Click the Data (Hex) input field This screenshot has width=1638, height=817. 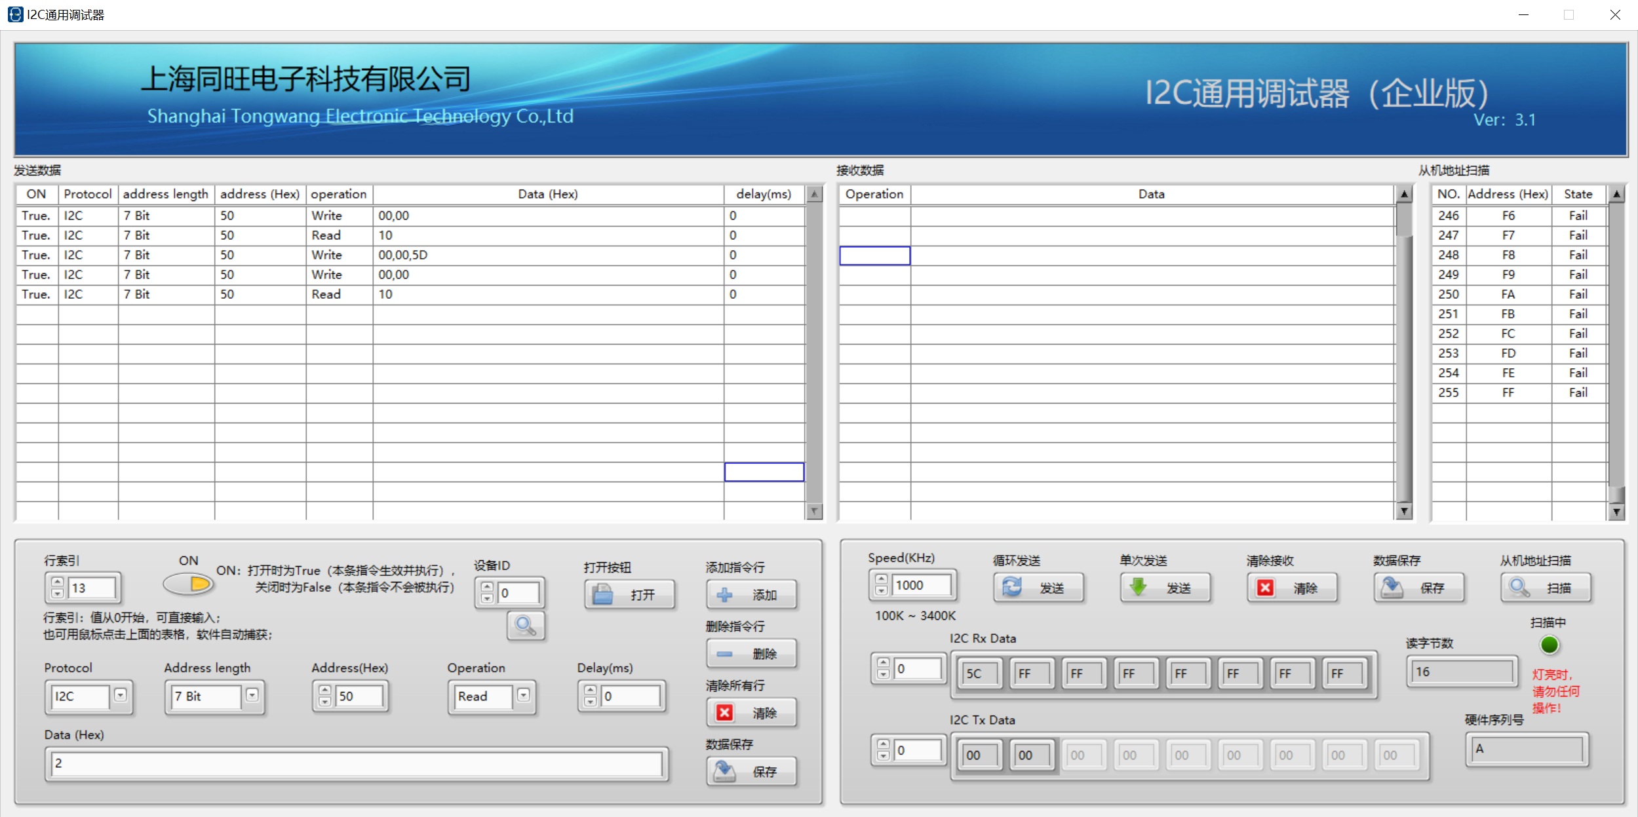[x=357, y=763]
